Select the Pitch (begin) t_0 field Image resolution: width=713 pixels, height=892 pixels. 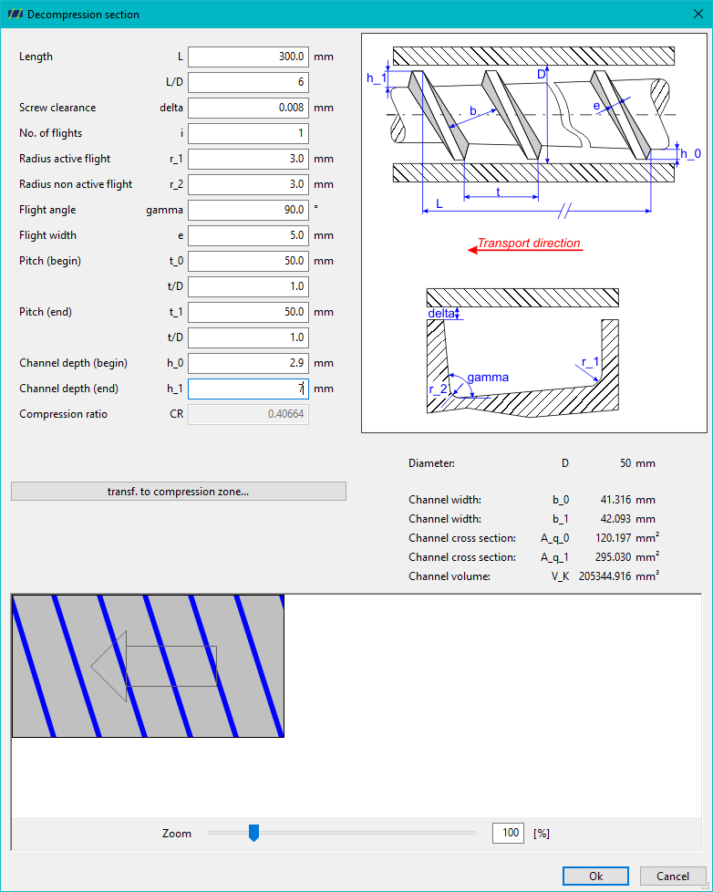[249, 261]
